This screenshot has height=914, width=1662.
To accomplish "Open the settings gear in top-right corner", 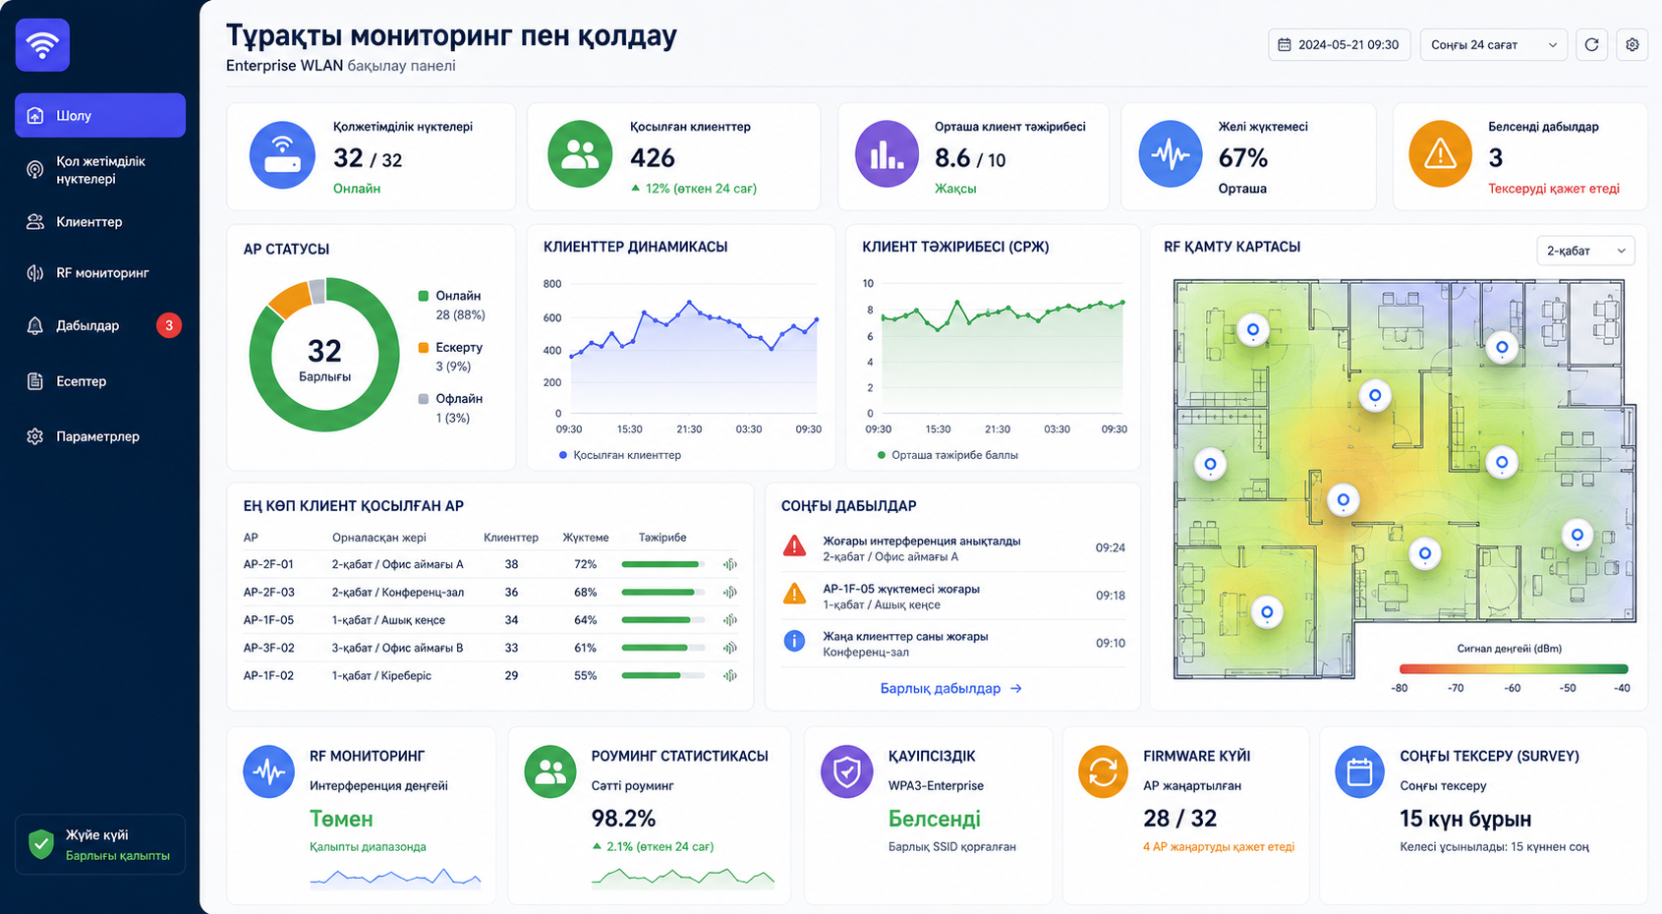I will pos(1633,44).
